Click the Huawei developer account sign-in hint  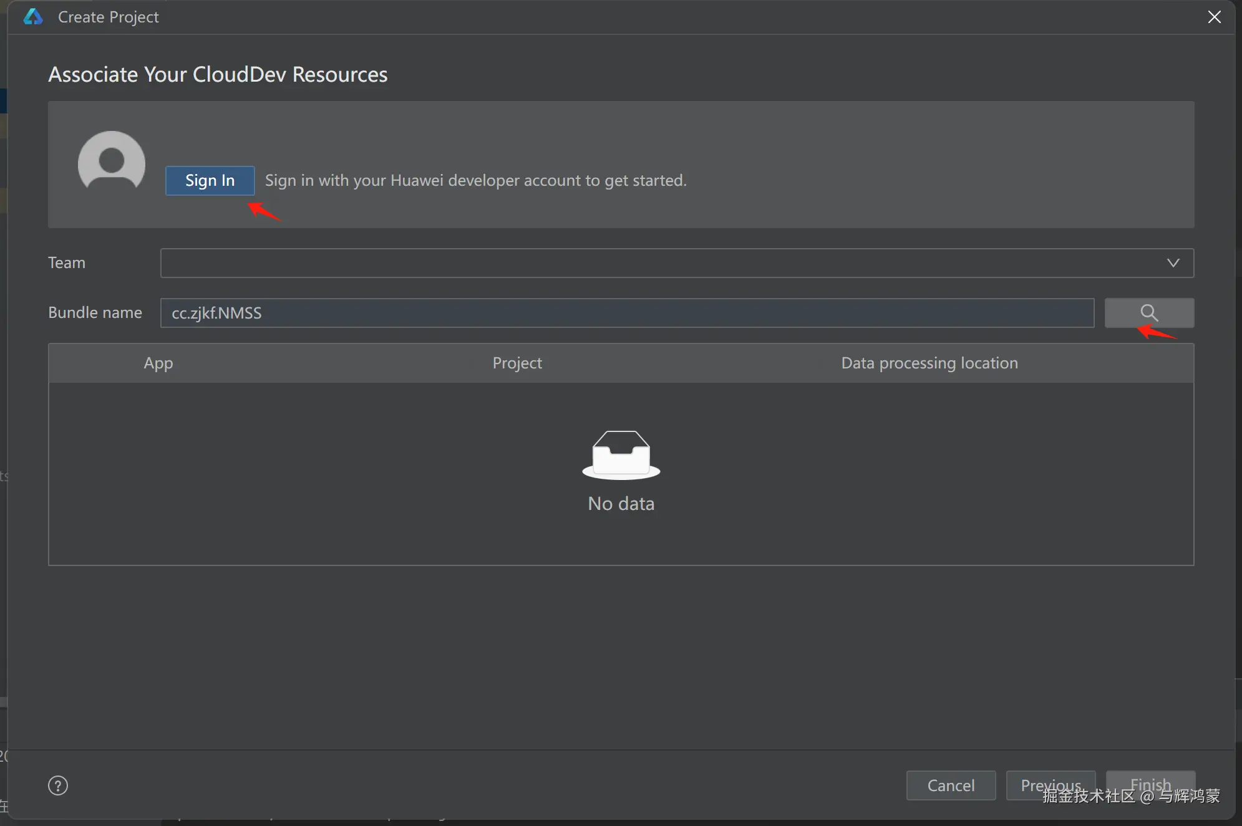click(475, 181)
